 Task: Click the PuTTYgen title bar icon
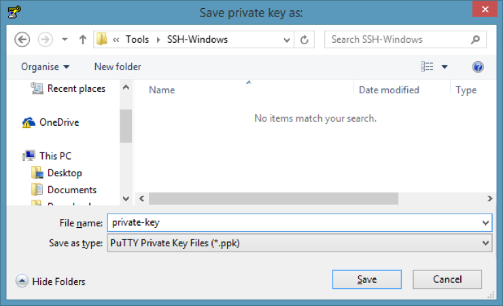click(14, 12)
